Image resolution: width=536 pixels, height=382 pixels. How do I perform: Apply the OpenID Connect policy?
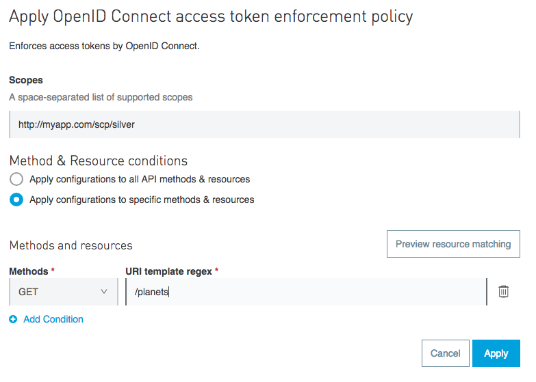click(x=496, y=353)
